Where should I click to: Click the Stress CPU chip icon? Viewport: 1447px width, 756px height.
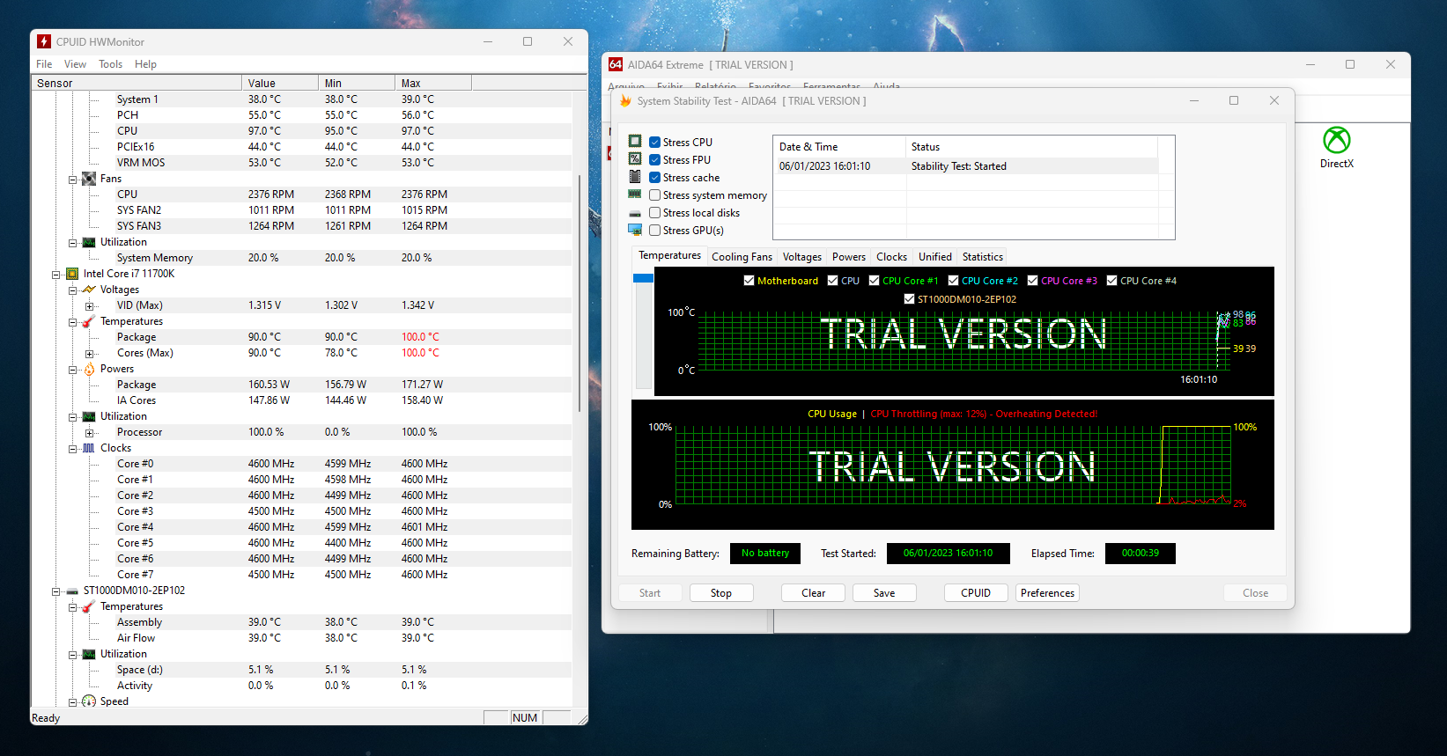tap(635, 142)
